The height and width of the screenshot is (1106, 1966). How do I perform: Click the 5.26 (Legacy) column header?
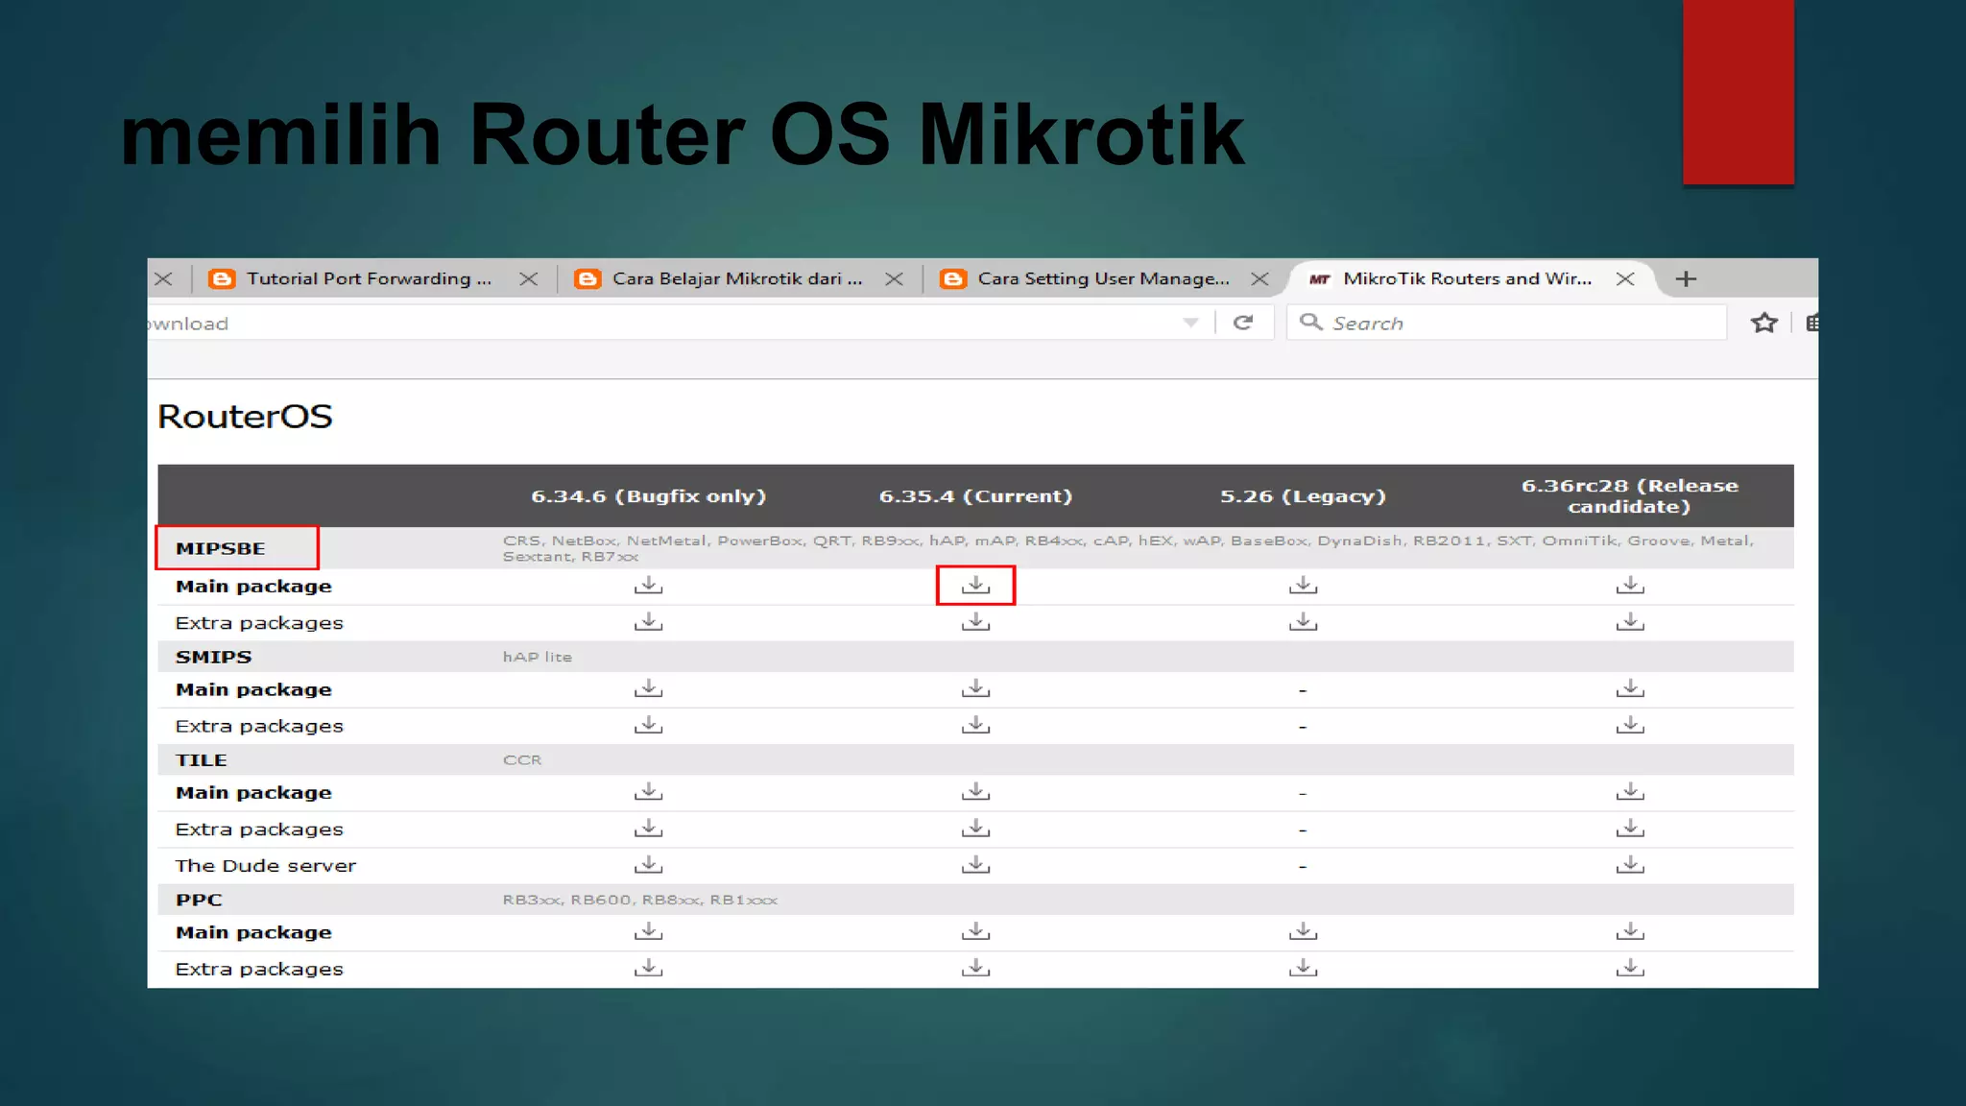click(x=1303, y=496)
